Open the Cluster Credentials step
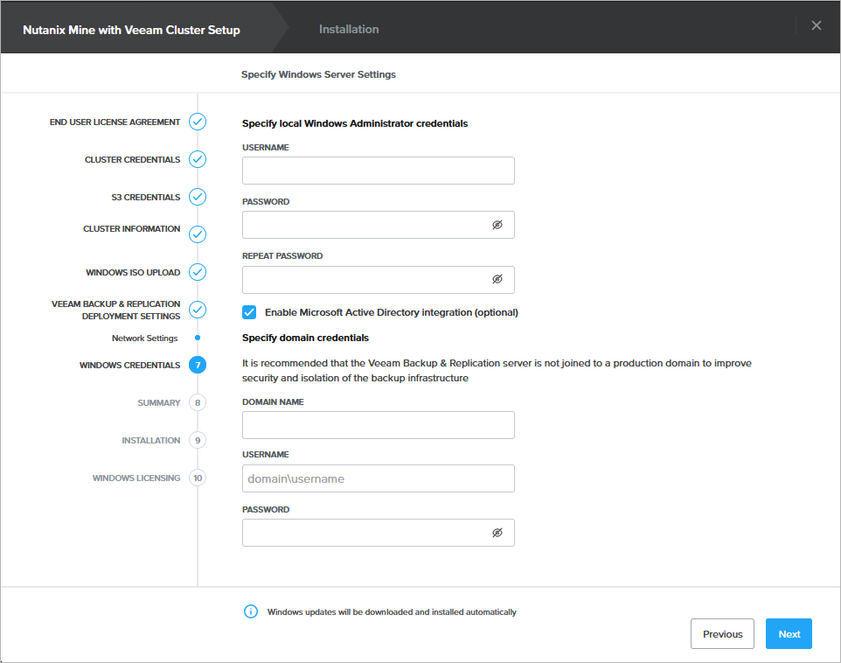The height and width of the screenshot is (663, 841). (x=133, y=160)
